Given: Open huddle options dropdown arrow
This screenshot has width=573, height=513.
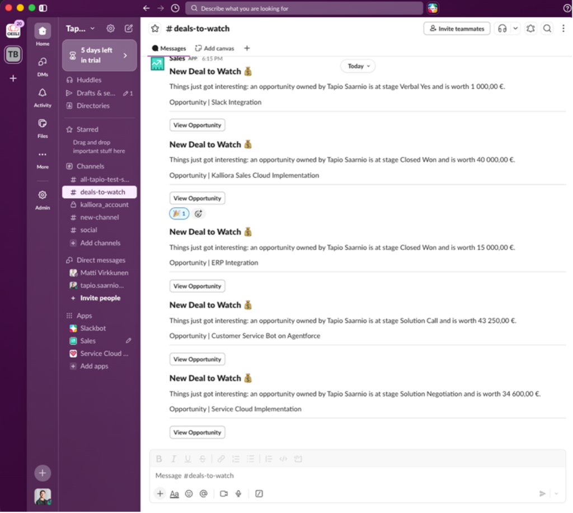Looking at the screenshot, I should pos(515,29).
